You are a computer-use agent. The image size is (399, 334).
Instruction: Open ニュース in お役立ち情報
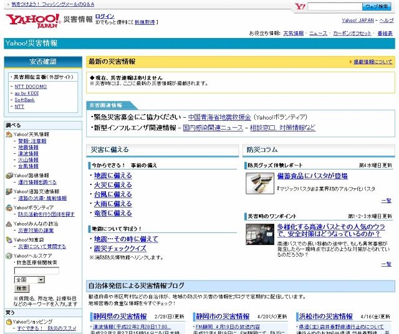coord(318,33)
